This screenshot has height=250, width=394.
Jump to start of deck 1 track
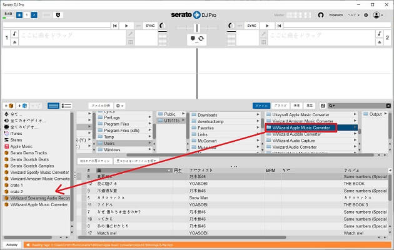[x=115, y=26]
